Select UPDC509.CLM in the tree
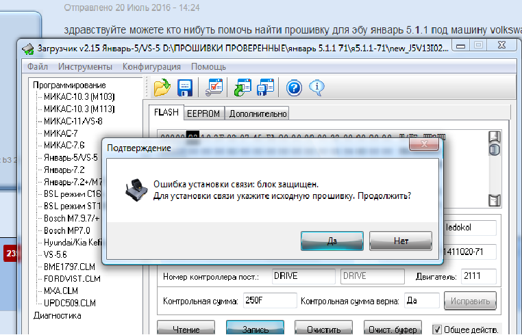Image resolution: width=522 pixels, height=335 pixels. pyautogui.click(x=70, y=303)
